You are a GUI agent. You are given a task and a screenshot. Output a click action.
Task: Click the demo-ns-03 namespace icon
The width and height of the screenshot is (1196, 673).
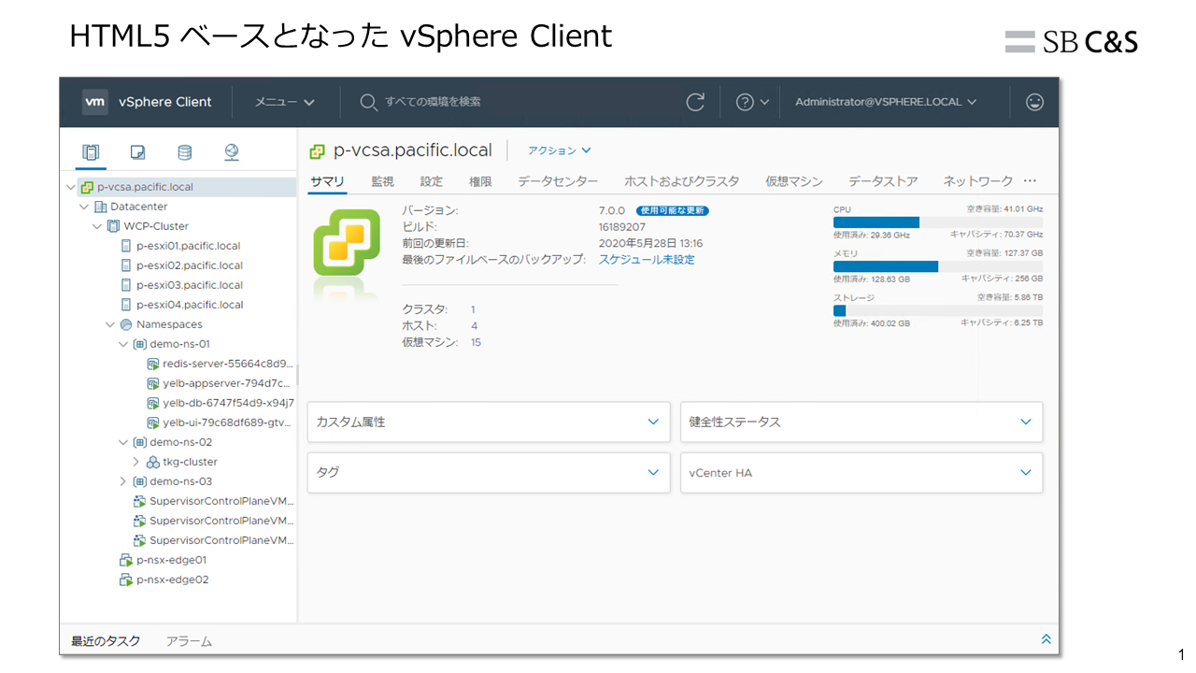pyautogui.click(x=140, y=481)
